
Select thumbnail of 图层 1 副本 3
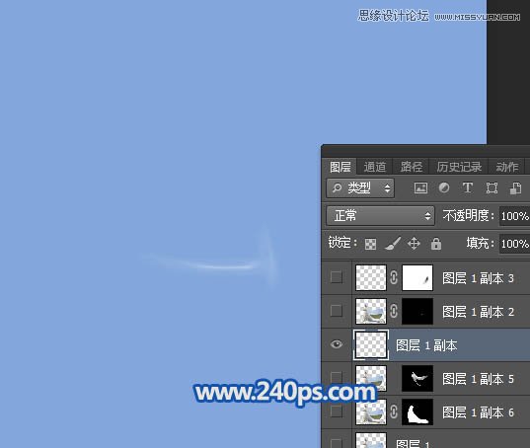tap(371, 277)
